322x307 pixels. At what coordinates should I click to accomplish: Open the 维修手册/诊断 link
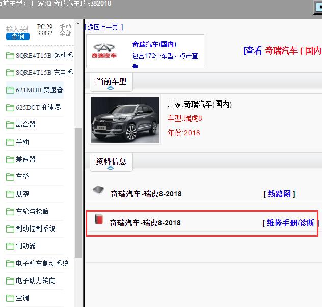(290, 223)
